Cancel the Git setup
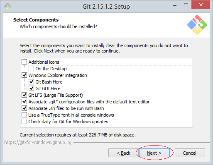This screenshot has height=165, width=213. 190,153
